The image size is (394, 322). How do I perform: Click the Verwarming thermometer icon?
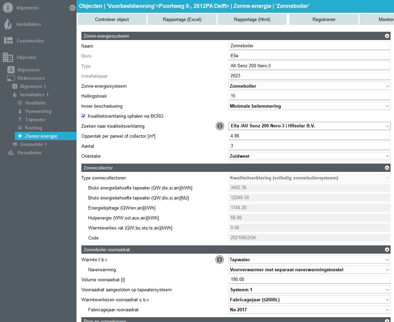coord(20,111)
